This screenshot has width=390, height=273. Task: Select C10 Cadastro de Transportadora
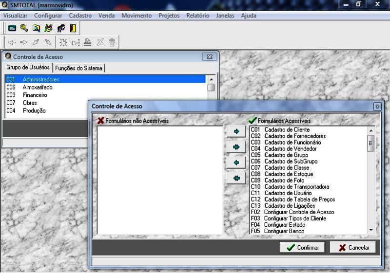(x=309, y=187)
